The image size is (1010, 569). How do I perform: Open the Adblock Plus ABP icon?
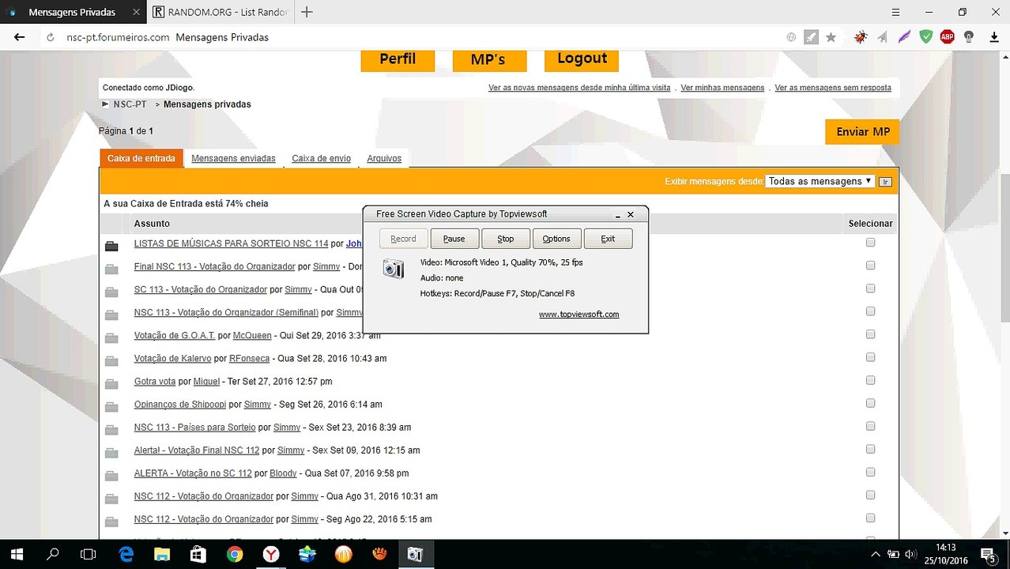pos(947,37)
